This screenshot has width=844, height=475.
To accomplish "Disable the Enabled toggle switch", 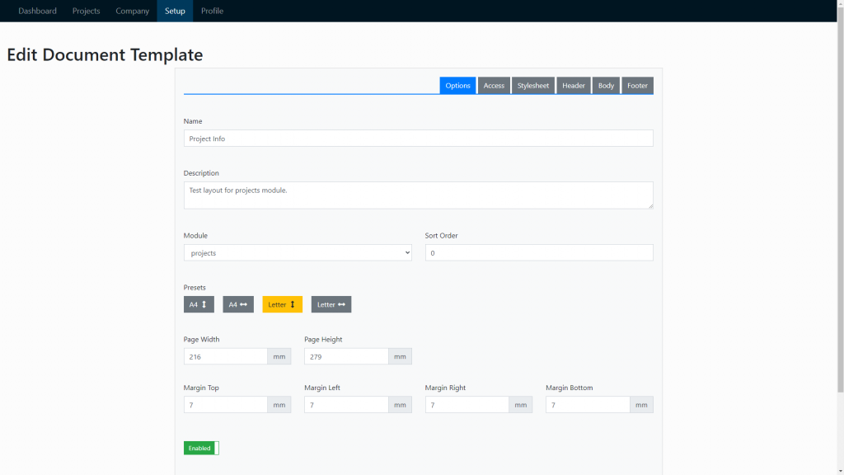I will pyautogui.click(x=200, y=448).
